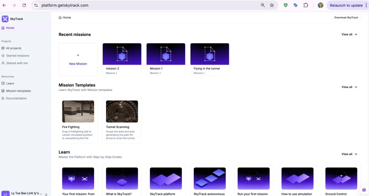Open the Mission 1 card thumbnail
Viewport: 369px width, 196px height.
pyautogui.click(x=166, y=54)
